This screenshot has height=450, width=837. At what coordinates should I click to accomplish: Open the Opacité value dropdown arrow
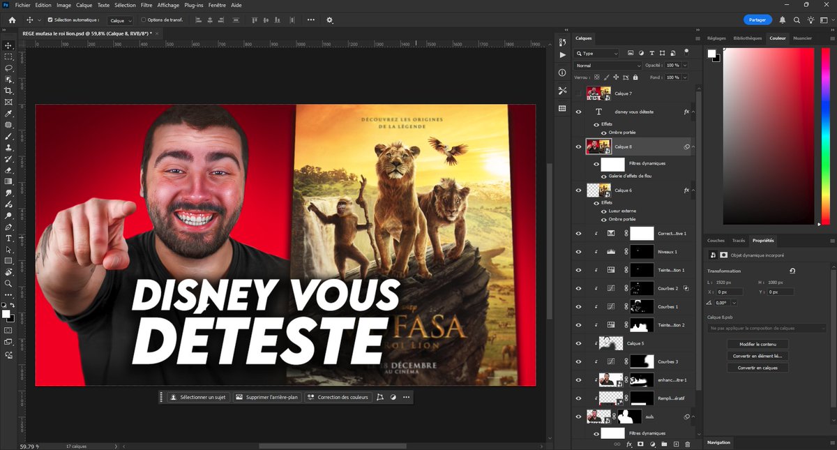tap(685, 66)
